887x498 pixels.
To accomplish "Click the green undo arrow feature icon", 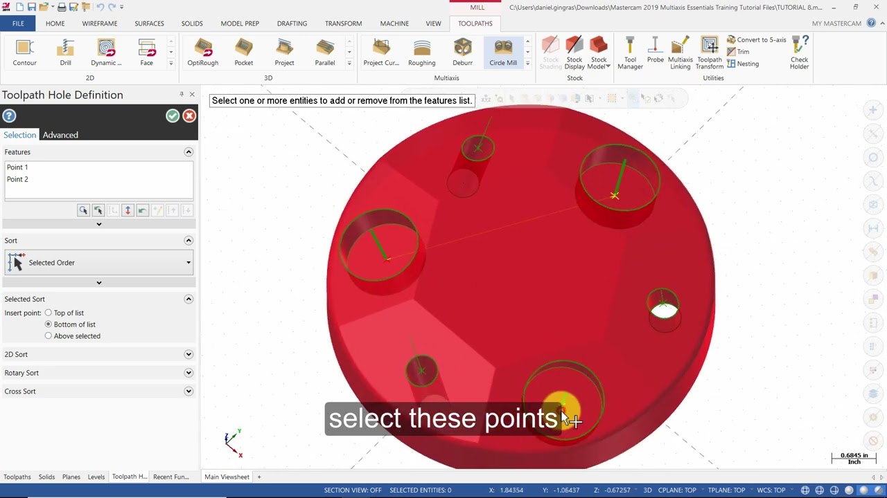I will point(142,210).
